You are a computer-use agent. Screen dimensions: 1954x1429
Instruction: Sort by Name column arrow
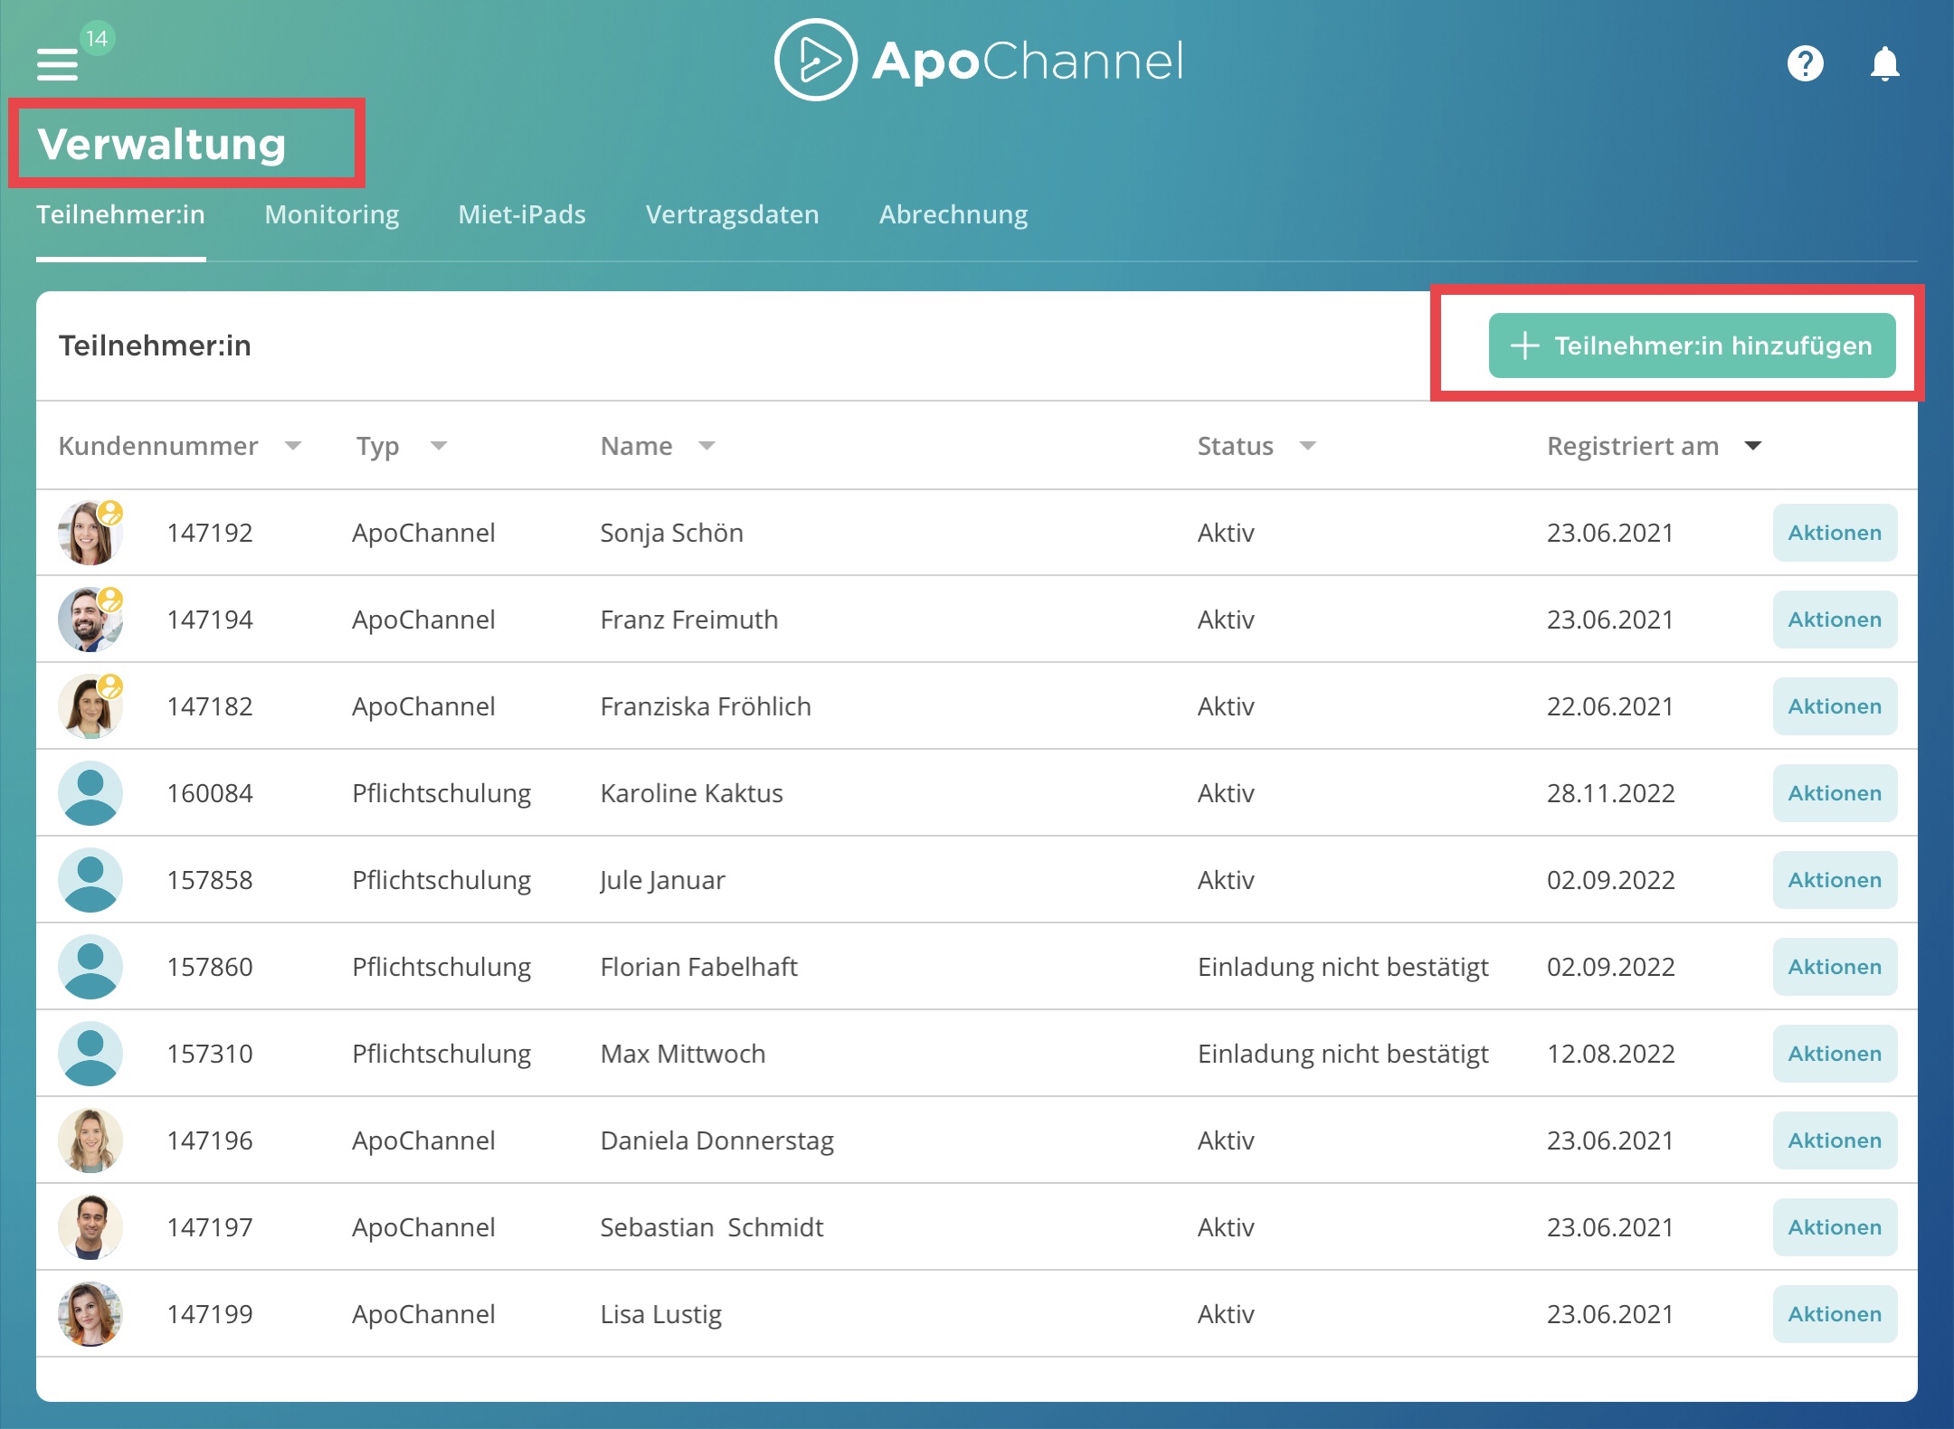pyautogui.click(x=707, y=446)
